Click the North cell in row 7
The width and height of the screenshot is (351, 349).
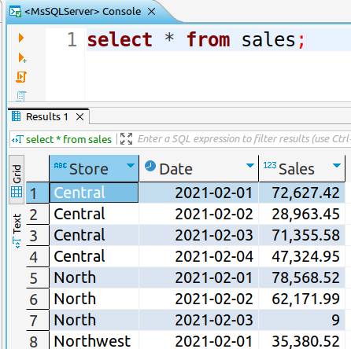coord(94,320)
